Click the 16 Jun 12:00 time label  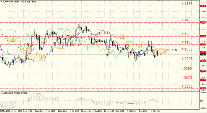point(74,111)
